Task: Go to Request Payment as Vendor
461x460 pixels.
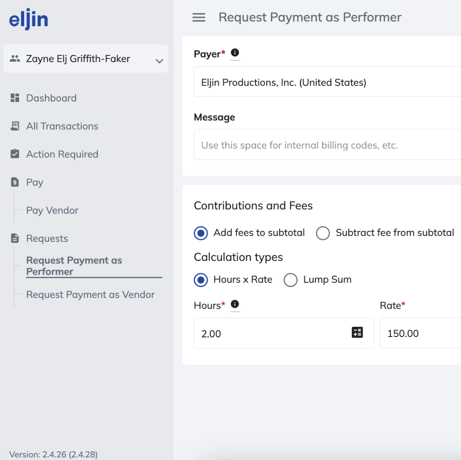Action: 90,295
